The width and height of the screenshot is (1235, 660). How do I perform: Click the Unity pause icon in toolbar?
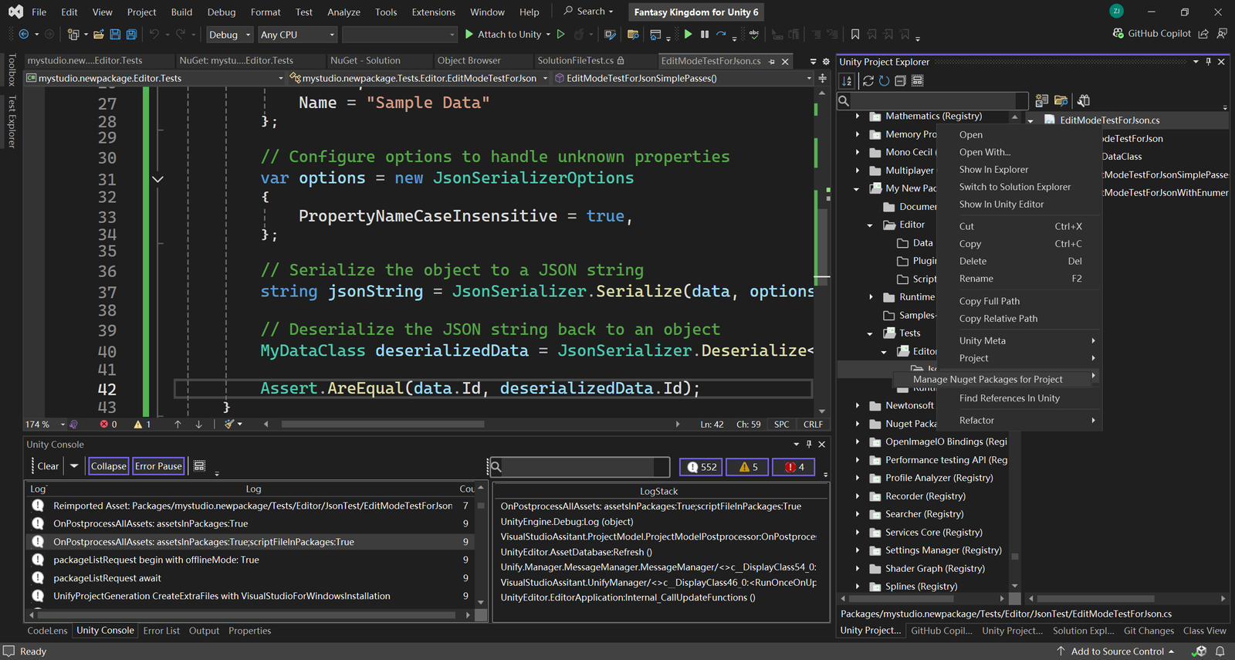[x=704, y=35]
